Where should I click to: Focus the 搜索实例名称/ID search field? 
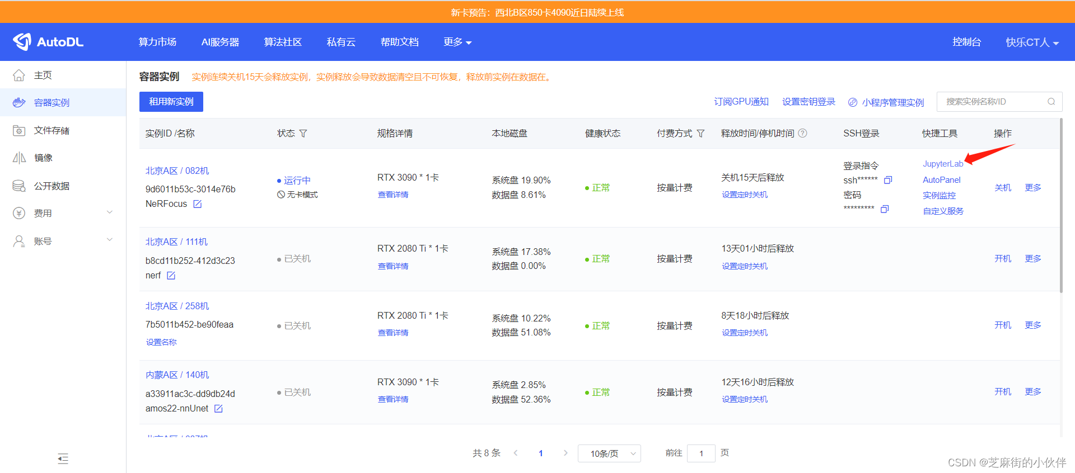(999, 102)
